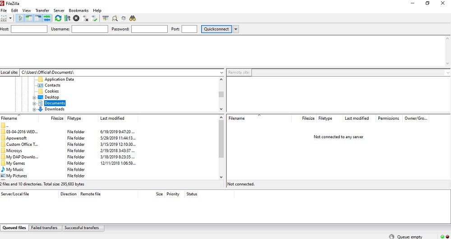Expand the Downloads tree node
The height and width of the screenshot is (239, 451).
point(34,109)
